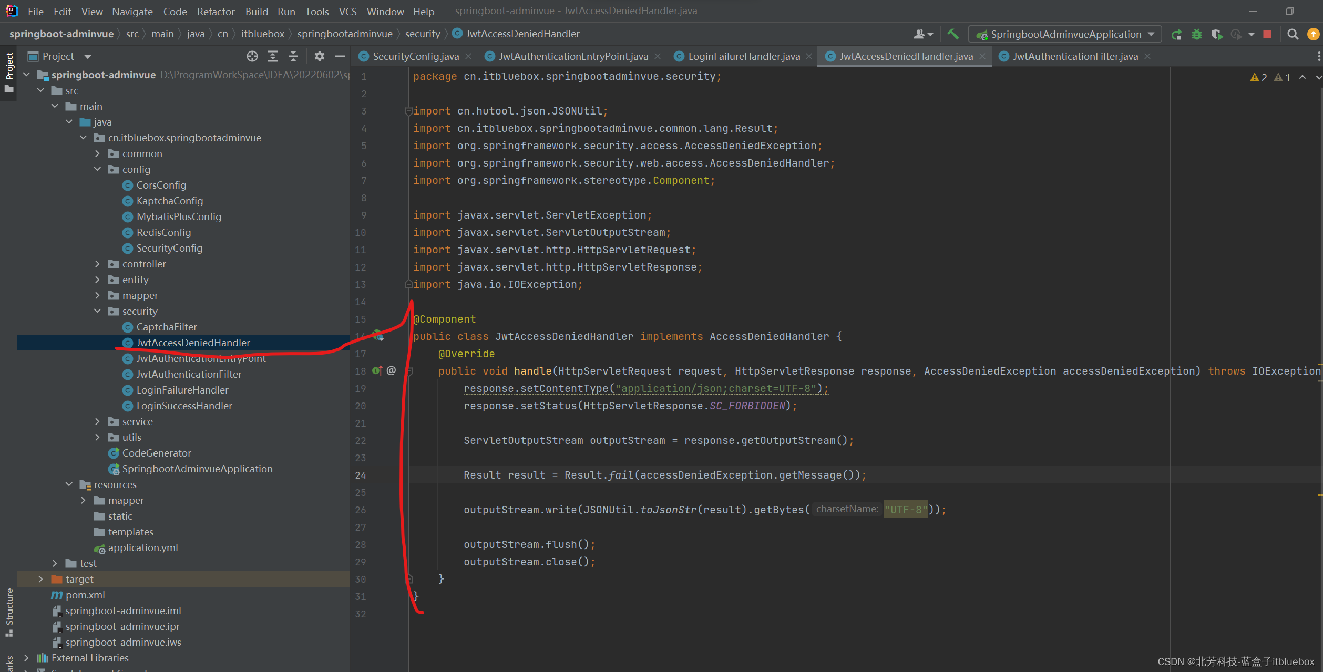Image resolution: width=1323 pixels, height=672 pixels.
Task: Open LoginSuccessHandler class in project tree
Action: click(184, 406)
